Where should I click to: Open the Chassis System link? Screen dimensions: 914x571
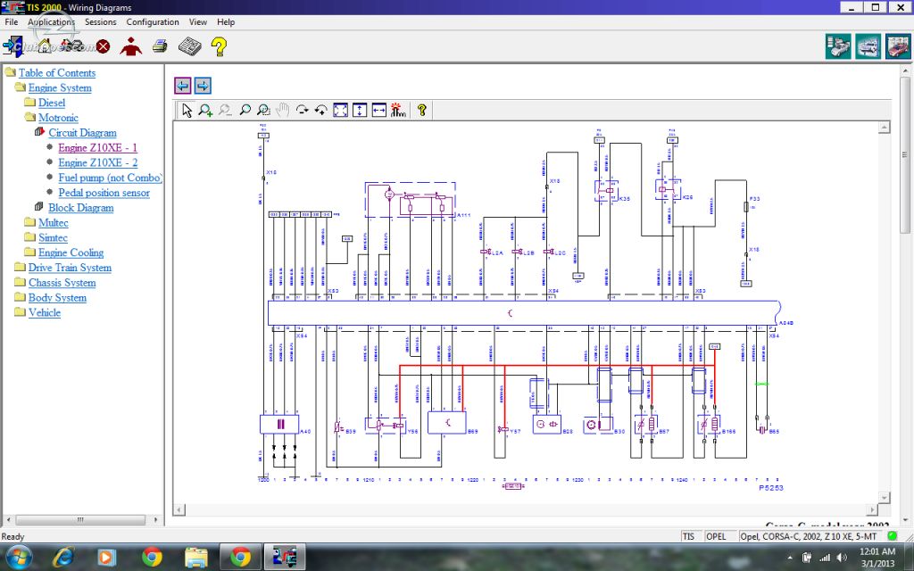(62, 283)
